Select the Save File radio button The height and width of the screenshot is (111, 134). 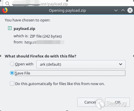pyautogui.click(x=12, y=73)
